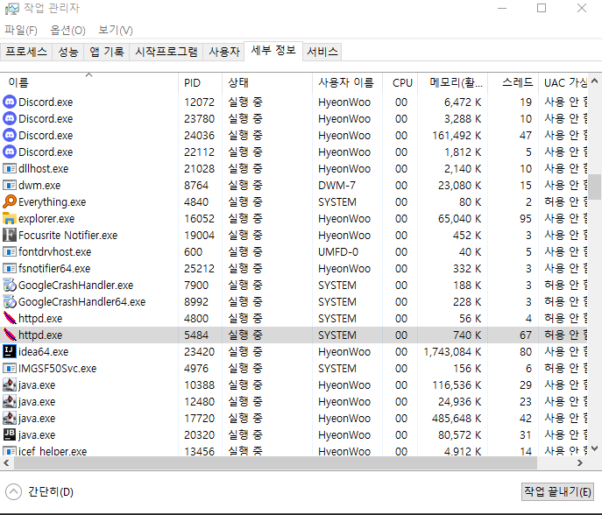Image resolution: width=602 pixels, height=515 pixels.
Task: Click the fsnotifier64.exe icon
Action: coord(10,268)
